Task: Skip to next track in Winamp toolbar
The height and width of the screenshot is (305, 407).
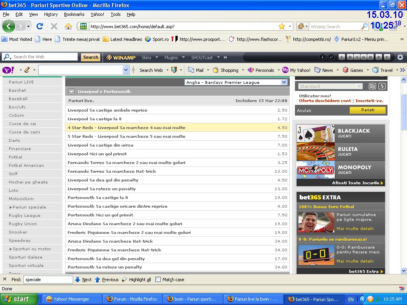Action: tap(371, 57)
